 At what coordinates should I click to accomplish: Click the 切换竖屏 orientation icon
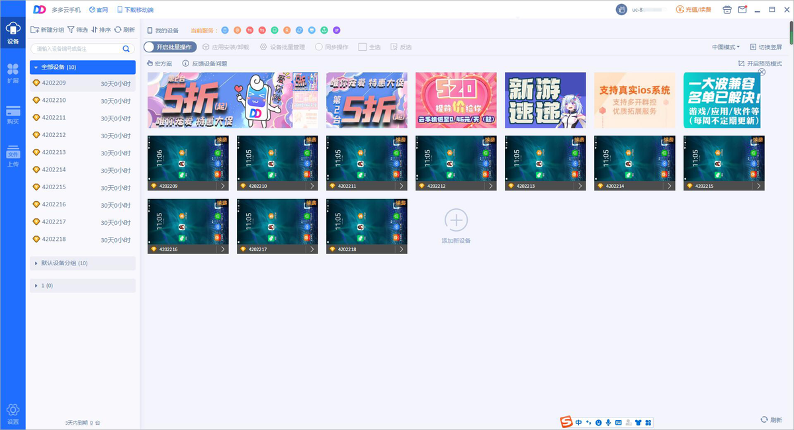click(x=753, y=47)
